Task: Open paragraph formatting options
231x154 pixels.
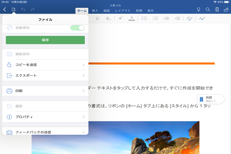Action: [190, 18]
